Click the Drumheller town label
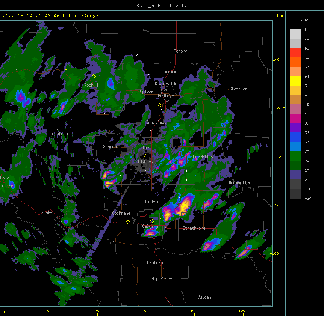This screenshot has height=316, width=324. (x=240, y=183)
